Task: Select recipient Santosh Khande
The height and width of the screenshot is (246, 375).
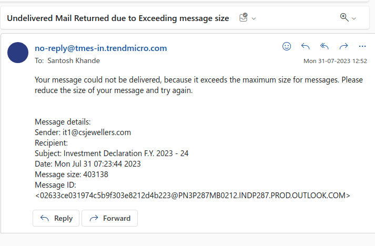Action: [74, 61]
